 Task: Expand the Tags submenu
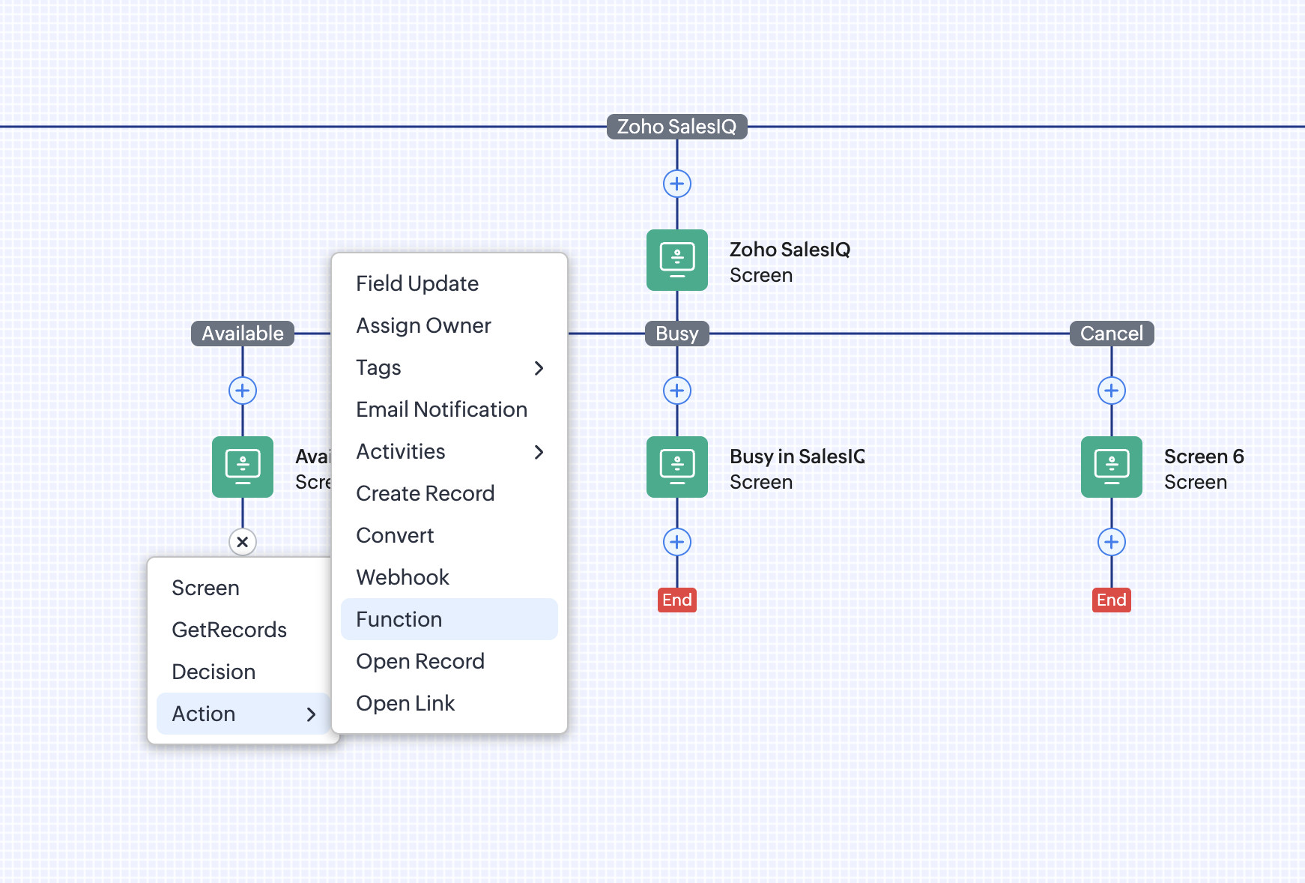point(449,367)
